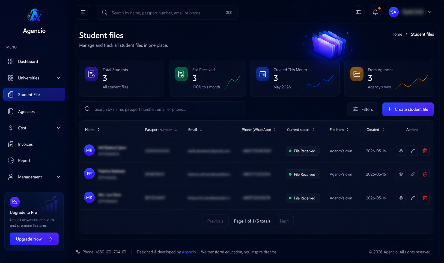Screen dimensions: 444x263
Task: Delete the MK student row
Action: tap(425, 198)
